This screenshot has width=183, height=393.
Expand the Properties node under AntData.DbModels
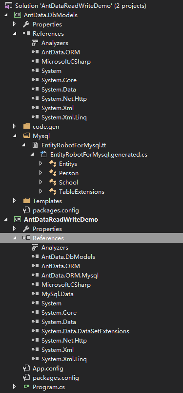click(x=14, y=24)
